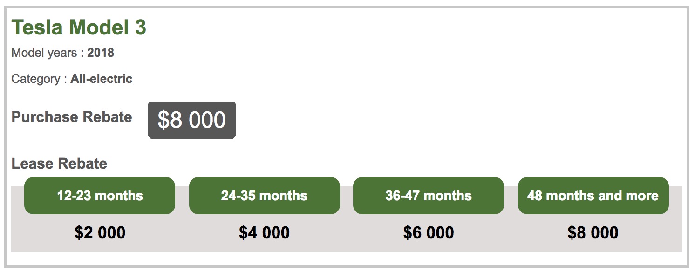
Task: Click the dark $8 000 purchase rebate badge
Action: point(192,120)
